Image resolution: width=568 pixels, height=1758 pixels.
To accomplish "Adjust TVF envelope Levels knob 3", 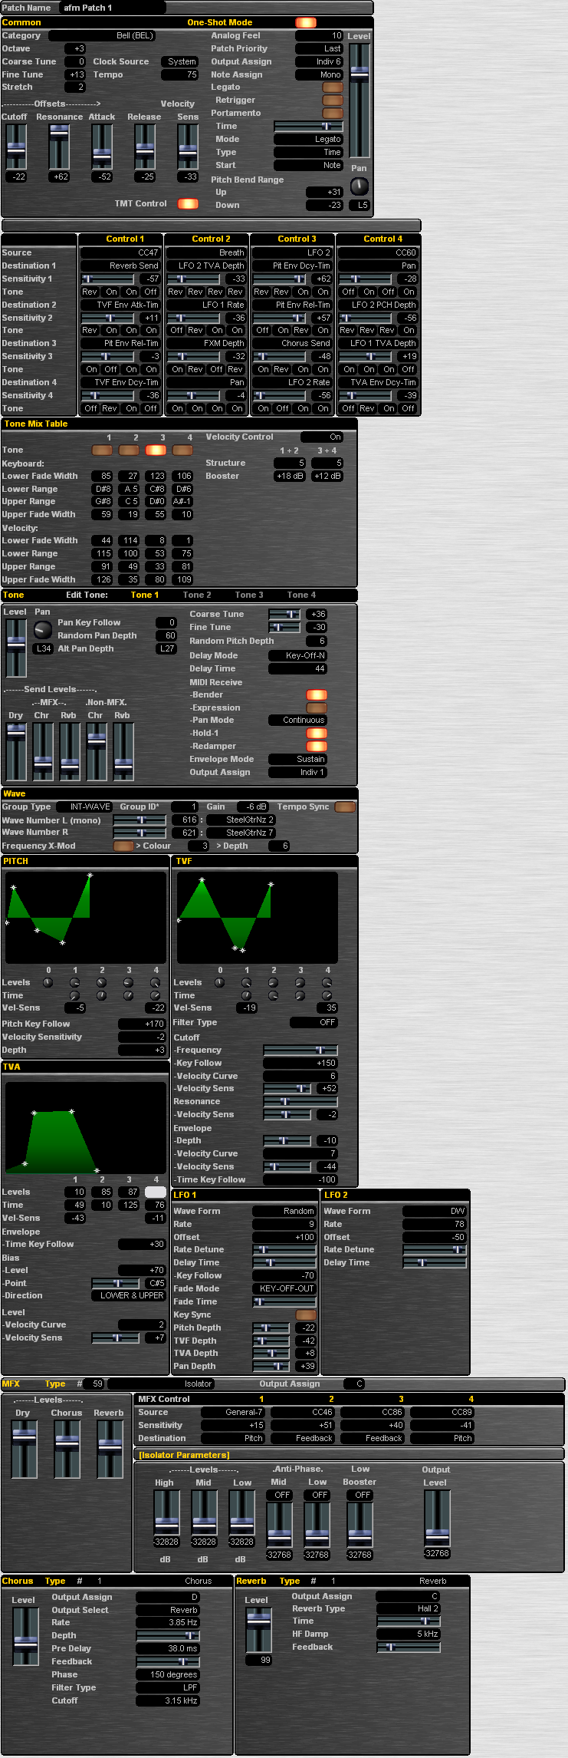I will point(300,982).
